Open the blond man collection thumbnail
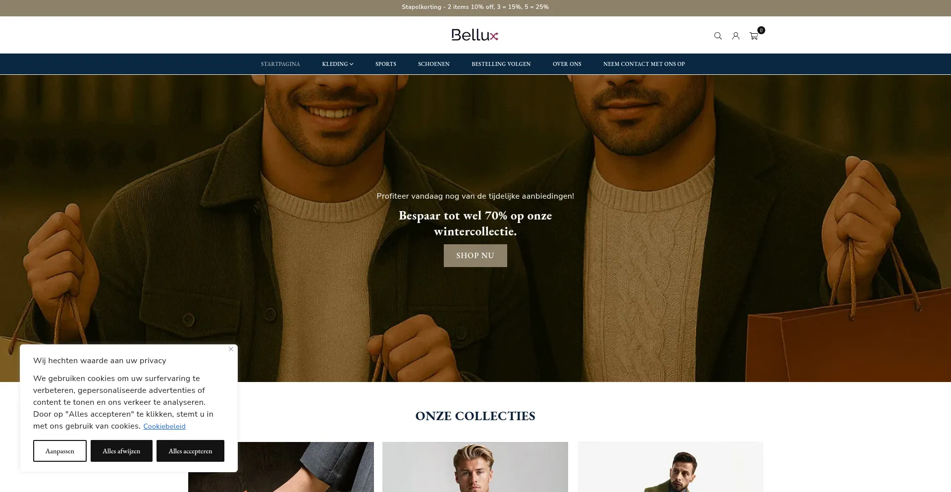Viewport: 951px width, 492px height. click(x=475, y=467)
